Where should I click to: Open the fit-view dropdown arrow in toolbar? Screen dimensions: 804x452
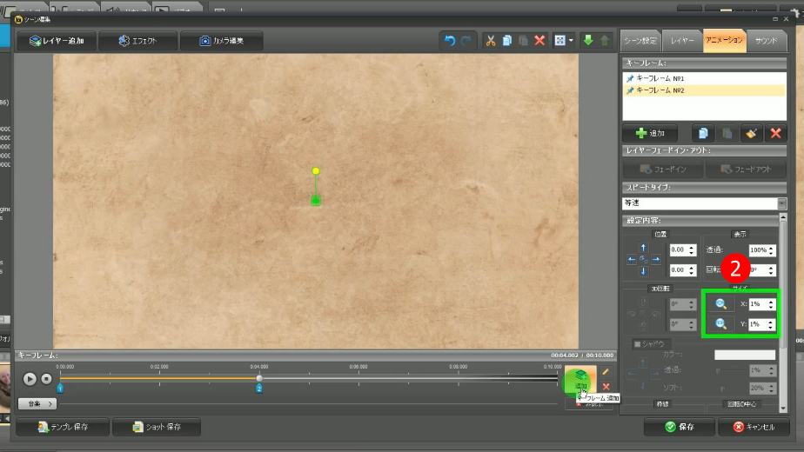coord(571,41)
